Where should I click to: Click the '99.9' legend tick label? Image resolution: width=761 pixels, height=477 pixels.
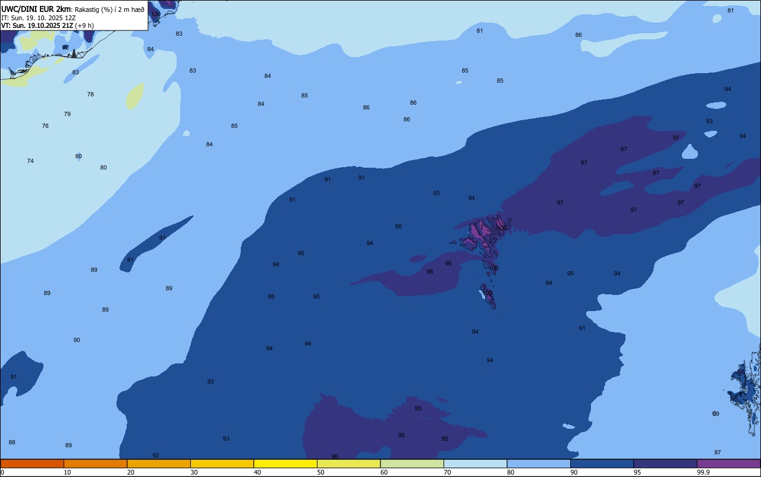coord(703,472)
